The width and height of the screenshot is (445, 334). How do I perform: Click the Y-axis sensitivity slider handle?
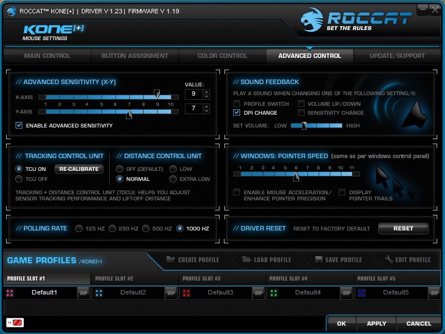coord(129,114)
